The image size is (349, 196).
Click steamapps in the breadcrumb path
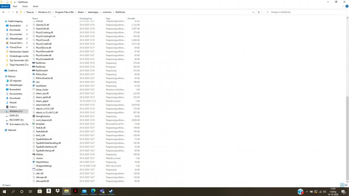pyautogui.click(x=94, y=12)
